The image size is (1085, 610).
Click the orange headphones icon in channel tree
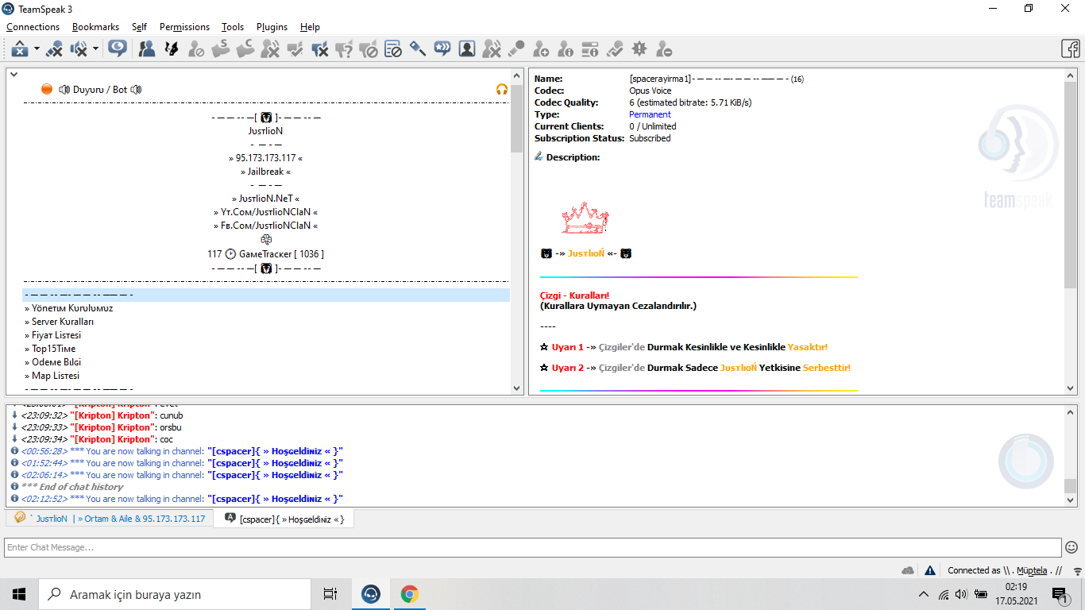(x=502, y=90)
